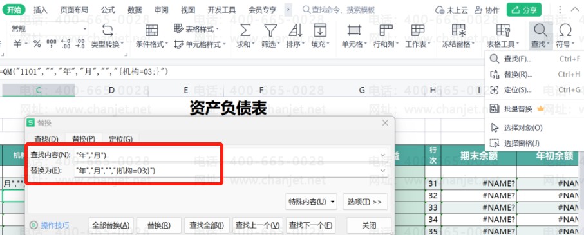Image resolution: width=584 pixels, height=235 pixels.
Task: Click the 查找 magnifier ribbon icon
Action: coord(540,30)
